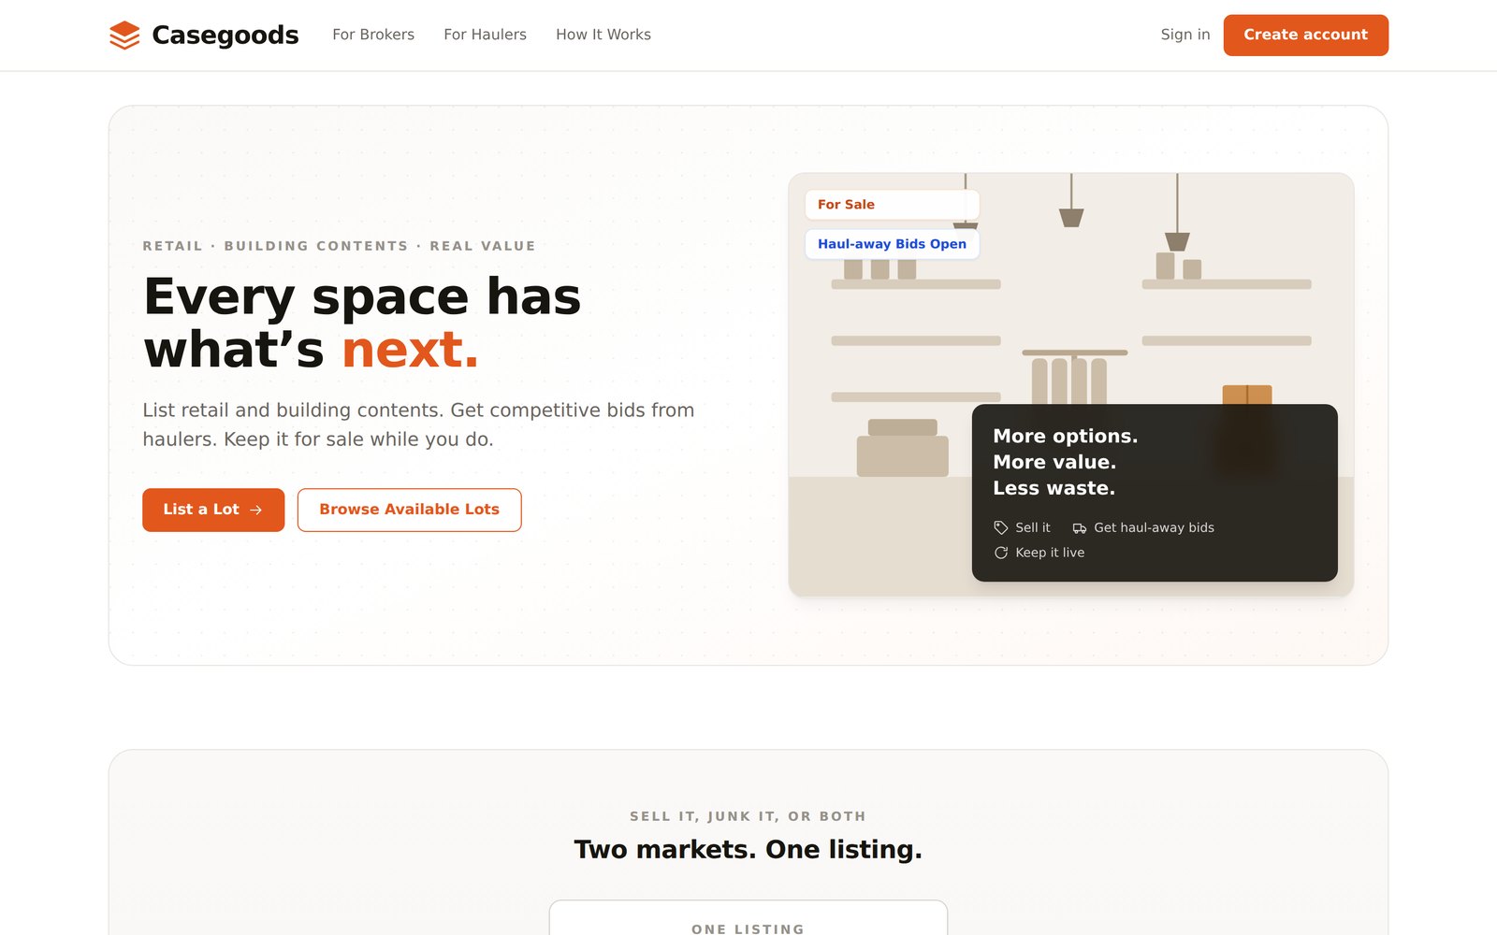Click the 'Keep it live' text
The height and width of the screenshot is (935, 1497).
click(x=1050, y=553)
